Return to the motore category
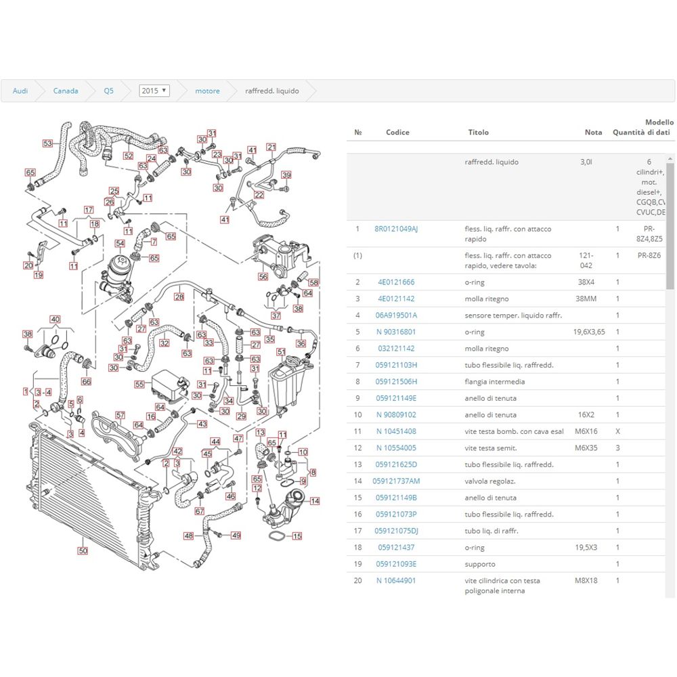The image size is (677, 677). 207,91
